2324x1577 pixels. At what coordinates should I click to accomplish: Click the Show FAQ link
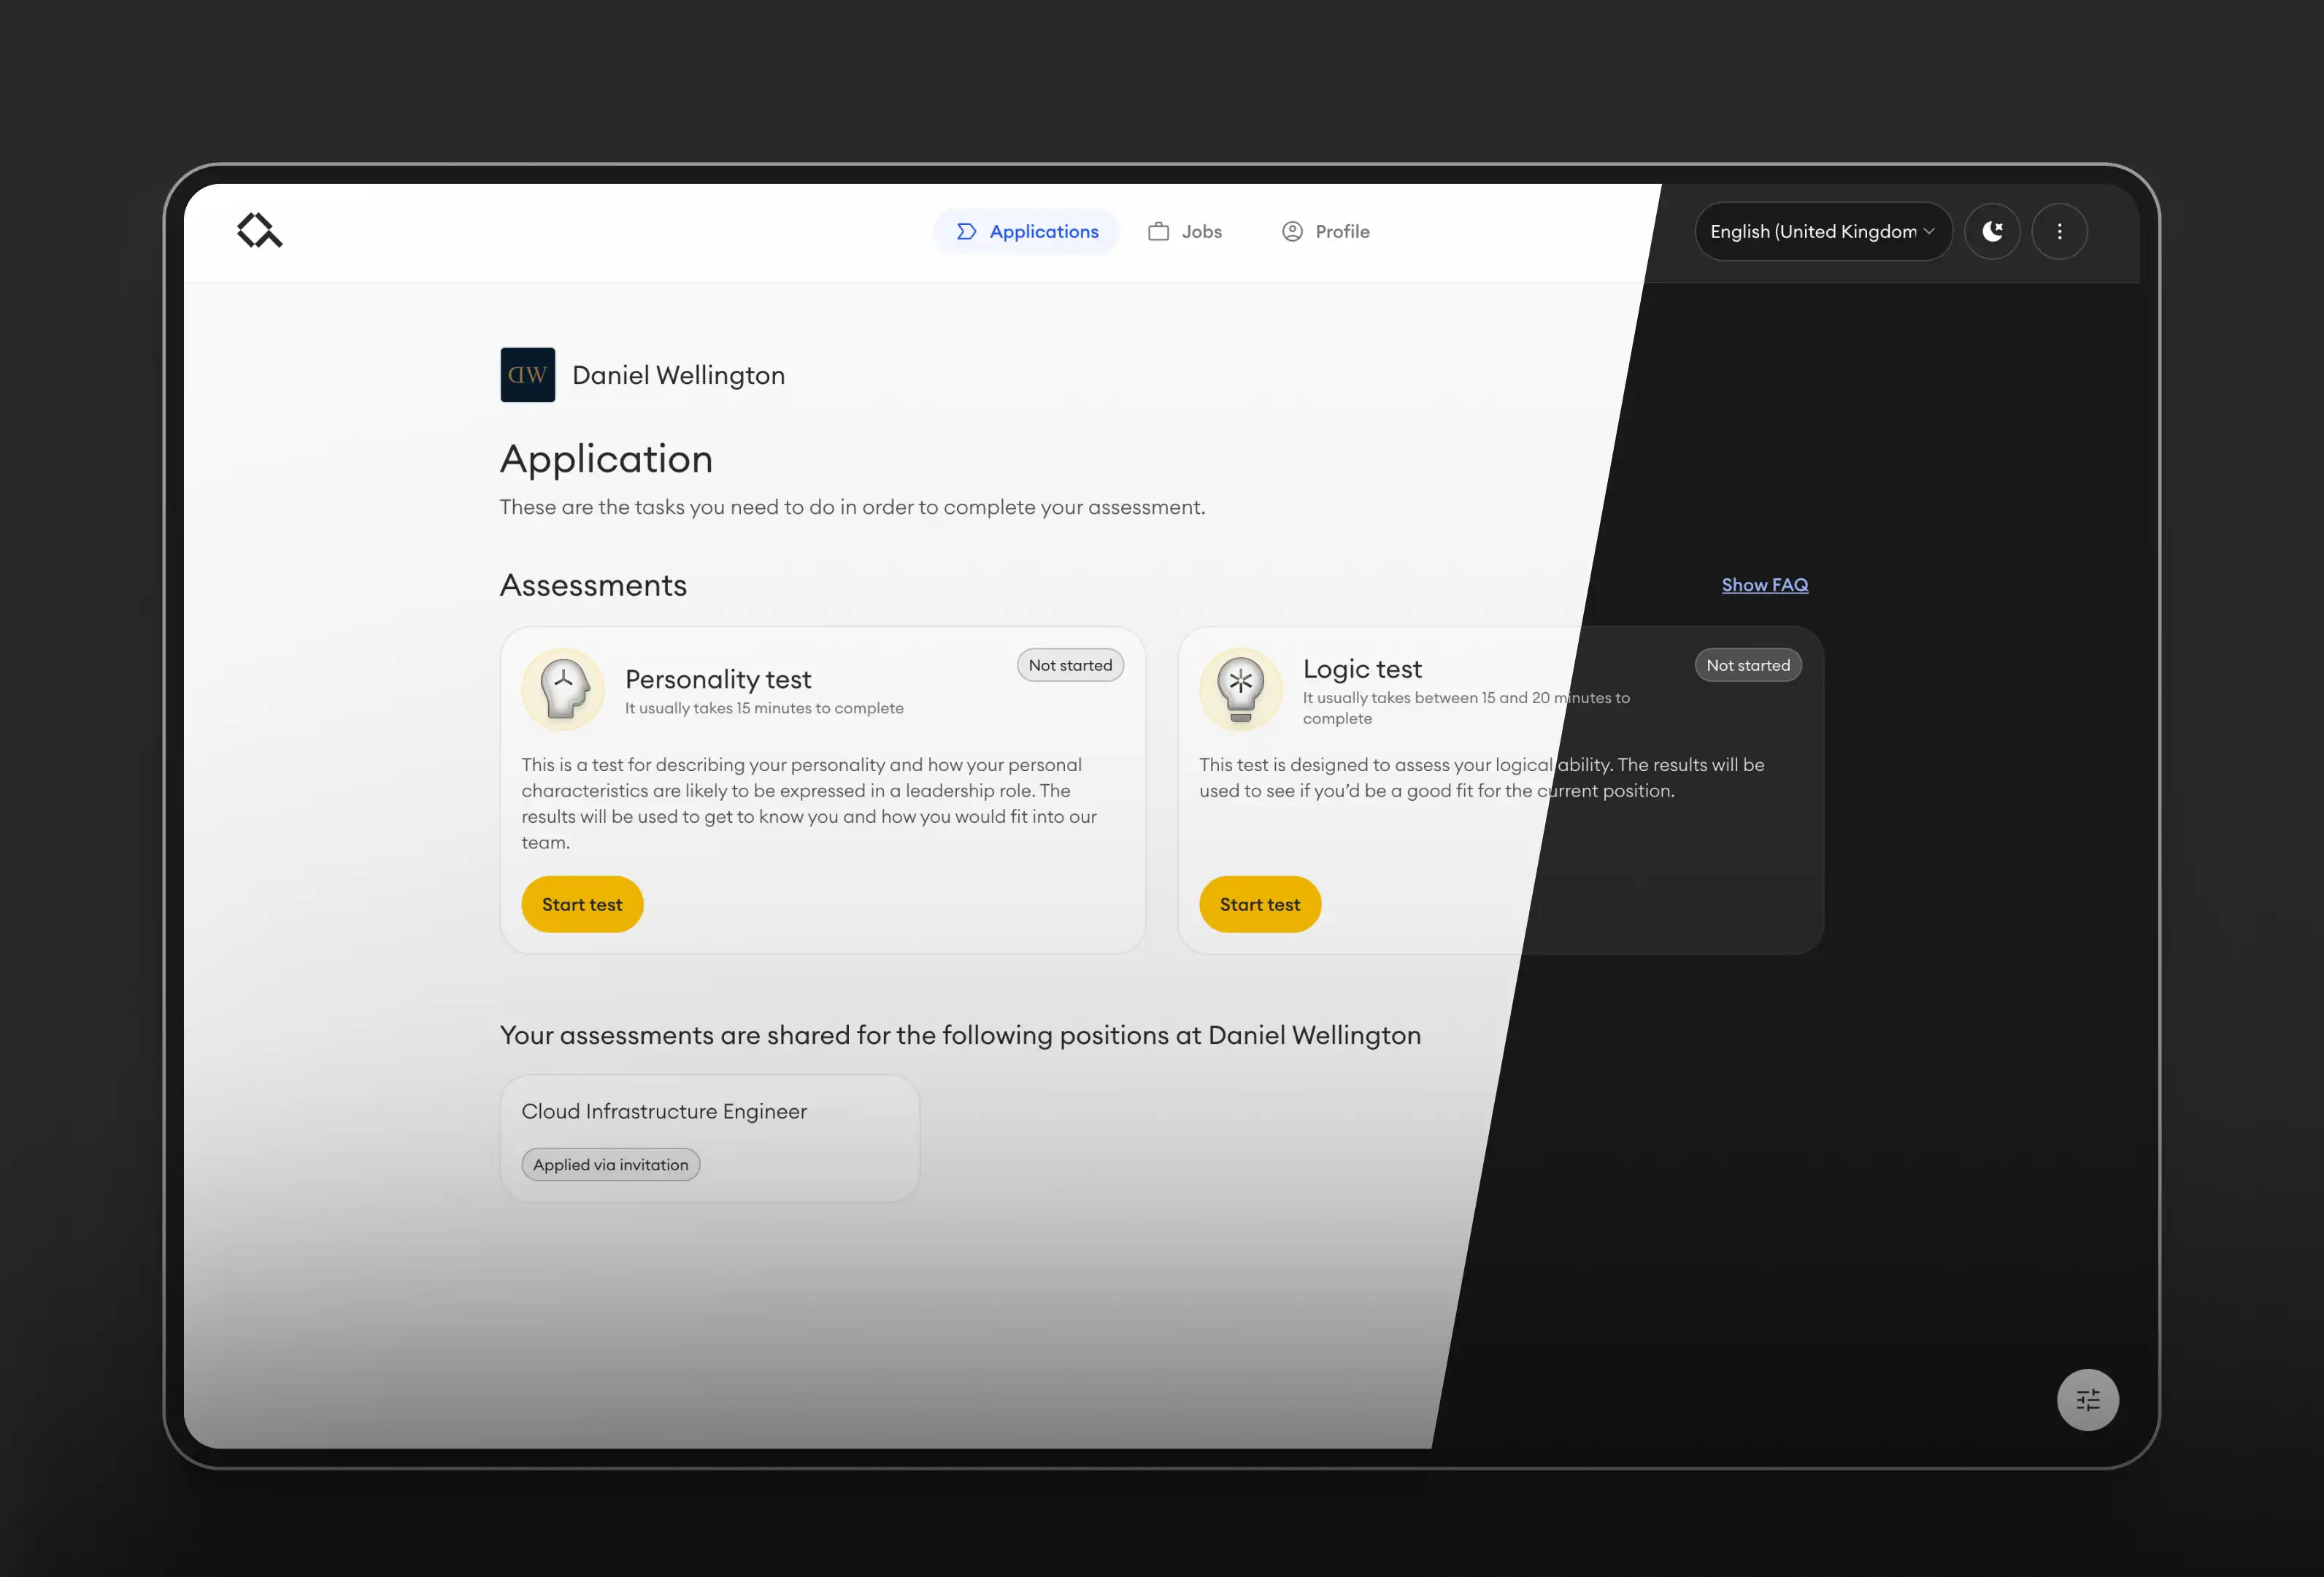[x=1764, y=585]
